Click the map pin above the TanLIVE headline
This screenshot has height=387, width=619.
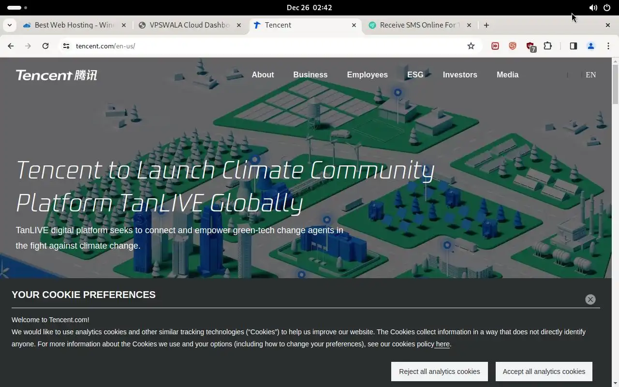pos(398,92)
